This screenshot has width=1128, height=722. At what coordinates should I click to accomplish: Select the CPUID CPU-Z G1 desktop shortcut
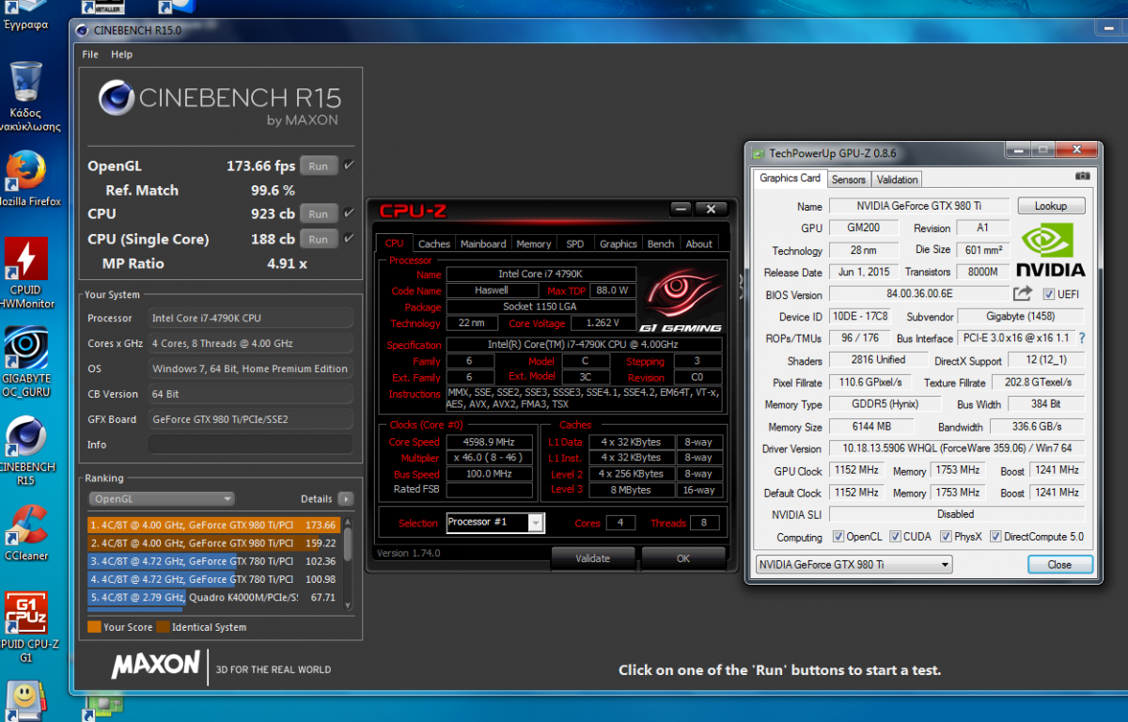(x=27, y=626)
